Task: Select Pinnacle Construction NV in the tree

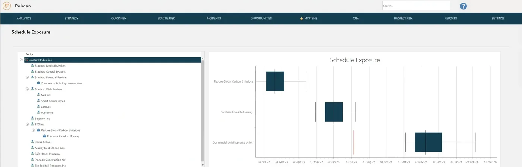Action: click(x=50, y=160)
